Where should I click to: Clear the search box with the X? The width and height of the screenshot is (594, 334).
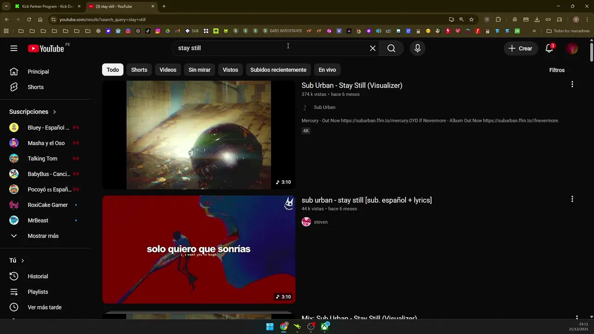373,48
